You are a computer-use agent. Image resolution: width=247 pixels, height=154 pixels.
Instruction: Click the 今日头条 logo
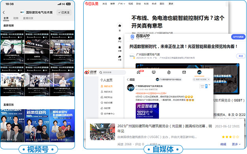pyautogui.click(x=92, y=4)
